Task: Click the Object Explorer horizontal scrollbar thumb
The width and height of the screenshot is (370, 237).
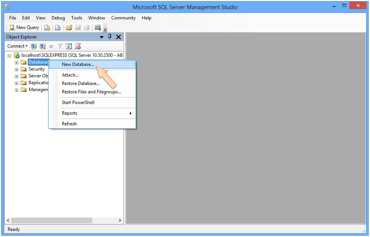Action: point(52,221)
